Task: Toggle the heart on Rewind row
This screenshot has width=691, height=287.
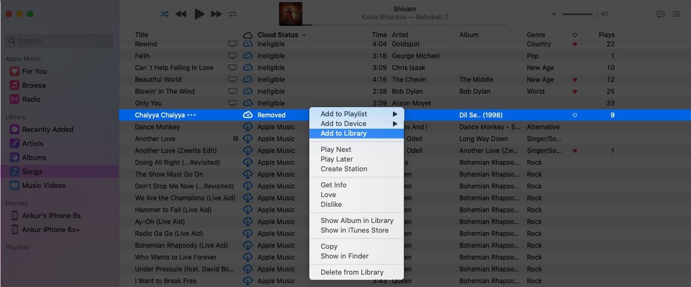Action: [x=574, y=44]
